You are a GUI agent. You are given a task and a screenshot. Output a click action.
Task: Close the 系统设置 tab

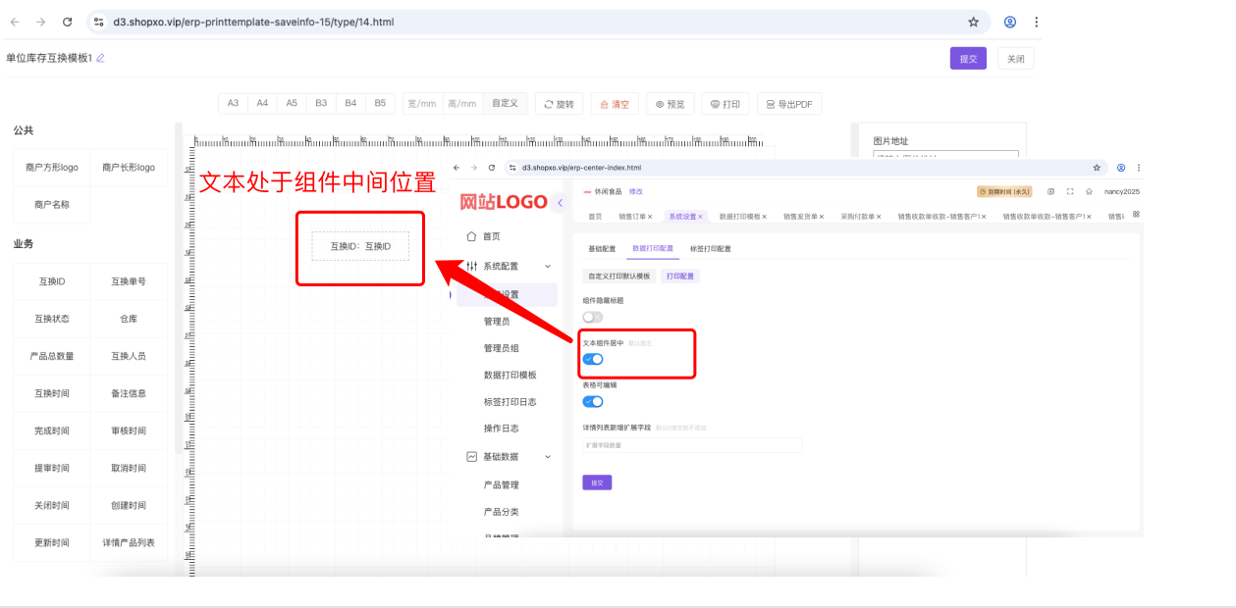700,217
